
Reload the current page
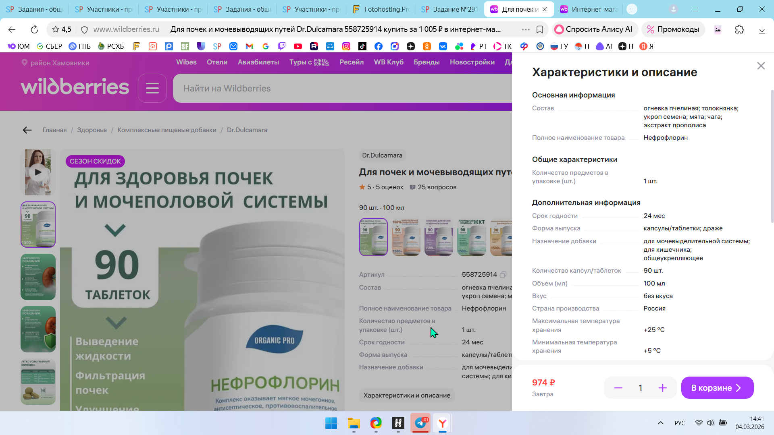[34, 29]
